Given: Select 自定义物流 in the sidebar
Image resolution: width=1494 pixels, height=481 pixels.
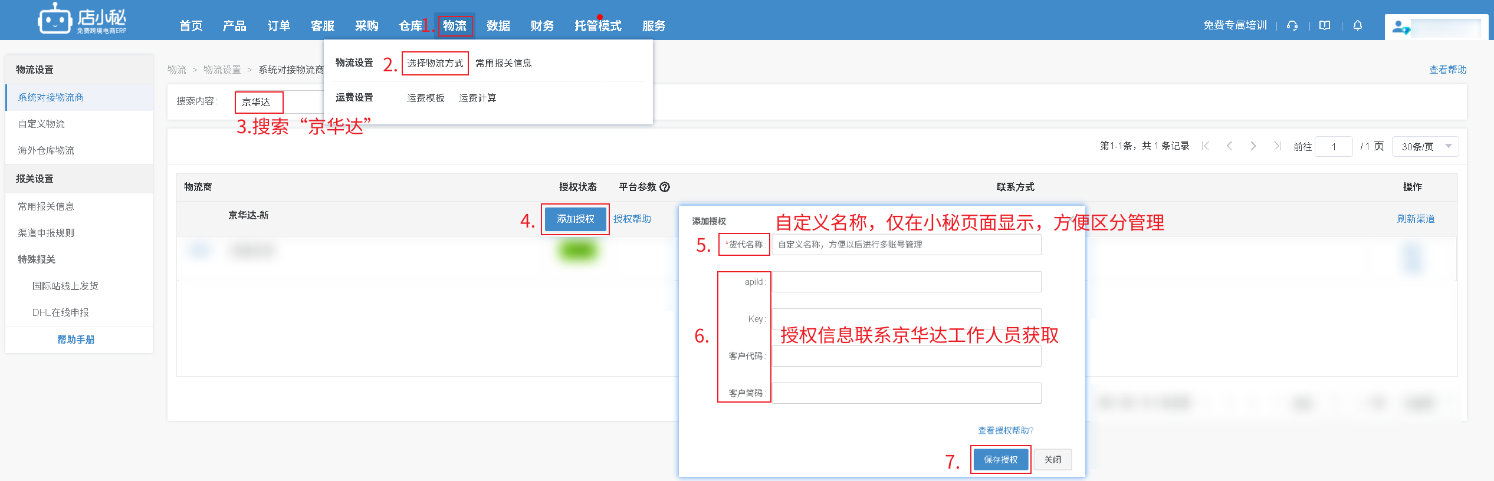Looking at the screenshot, I should click(x=41, y=124).
